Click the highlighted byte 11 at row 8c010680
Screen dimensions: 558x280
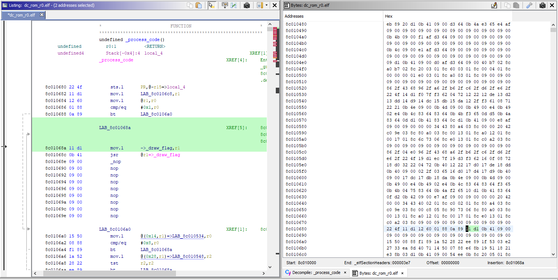click(468, 229)
